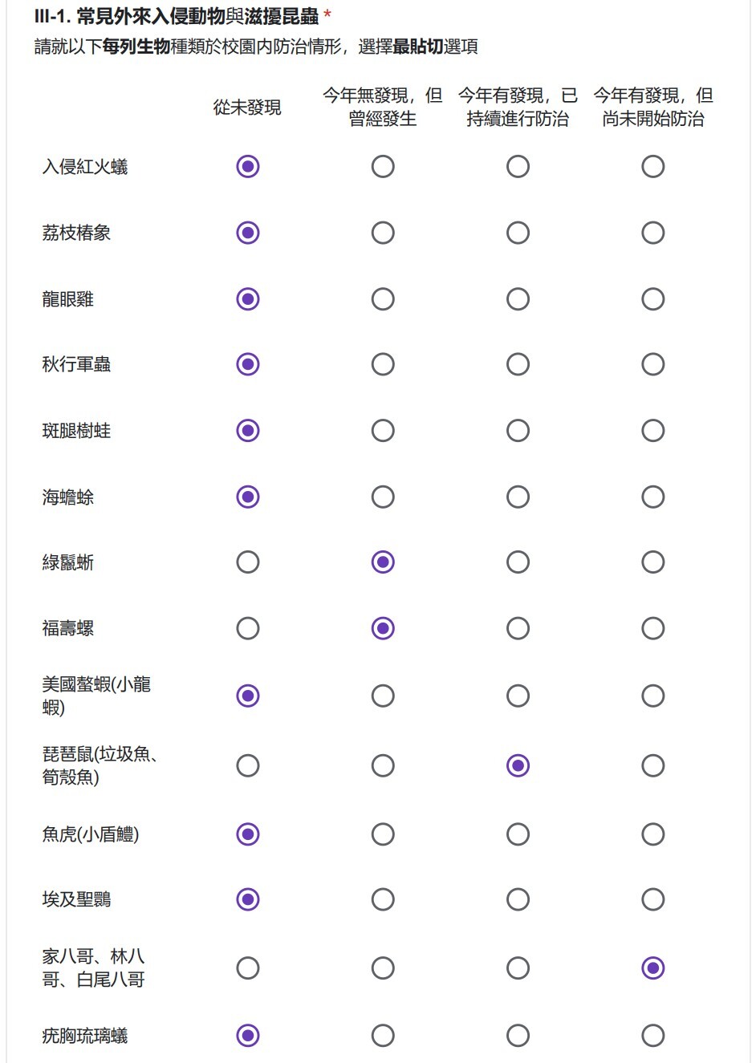Mark 斑腿樹蛙 as 今年有發現，但尚未開始防治
This screenshot has height=1063, width=756.
(x=652, y=431)
